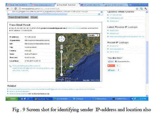The image size is (154, 114).
Task: Open the C:\WINDOWS command prompt taskbar item
Action: coord(121,99)
